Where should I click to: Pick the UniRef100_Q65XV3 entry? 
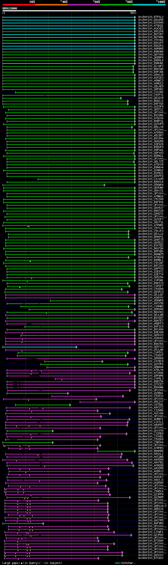(x=151, y=335)
